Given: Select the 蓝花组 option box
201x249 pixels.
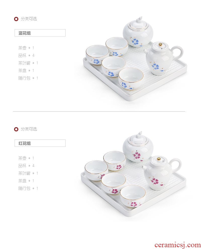Looking at the screenshot, I should (40, 33).
